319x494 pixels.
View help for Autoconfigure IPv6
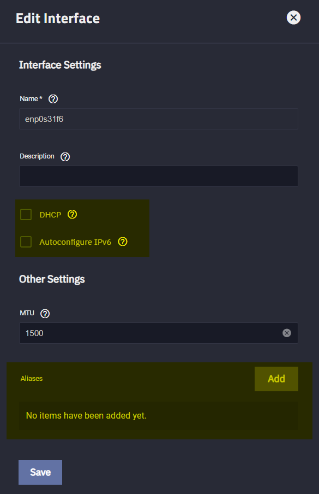point(123,242)
